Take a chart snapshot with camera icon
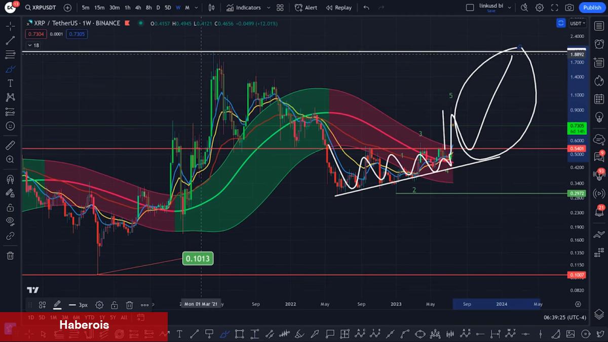608x342 pixels. pyautogui.click(x=569, y=8)
